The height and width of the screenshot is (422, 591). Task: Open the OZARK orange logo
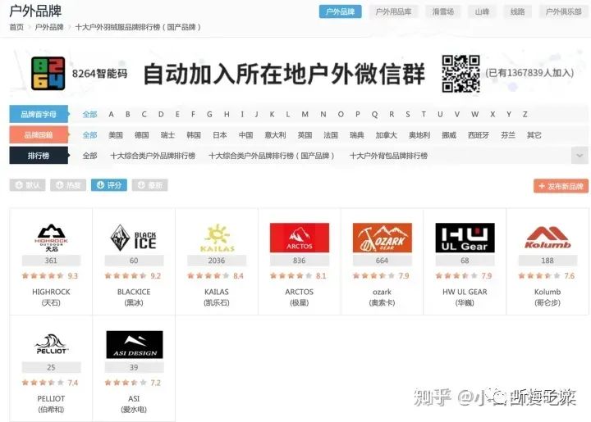tap(383, 238)
